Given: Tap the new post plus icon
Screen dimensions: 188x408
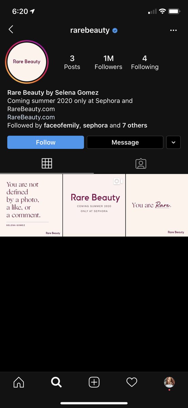Looking at the screenshot, I should pyautogui.click(x=94, y=382).
